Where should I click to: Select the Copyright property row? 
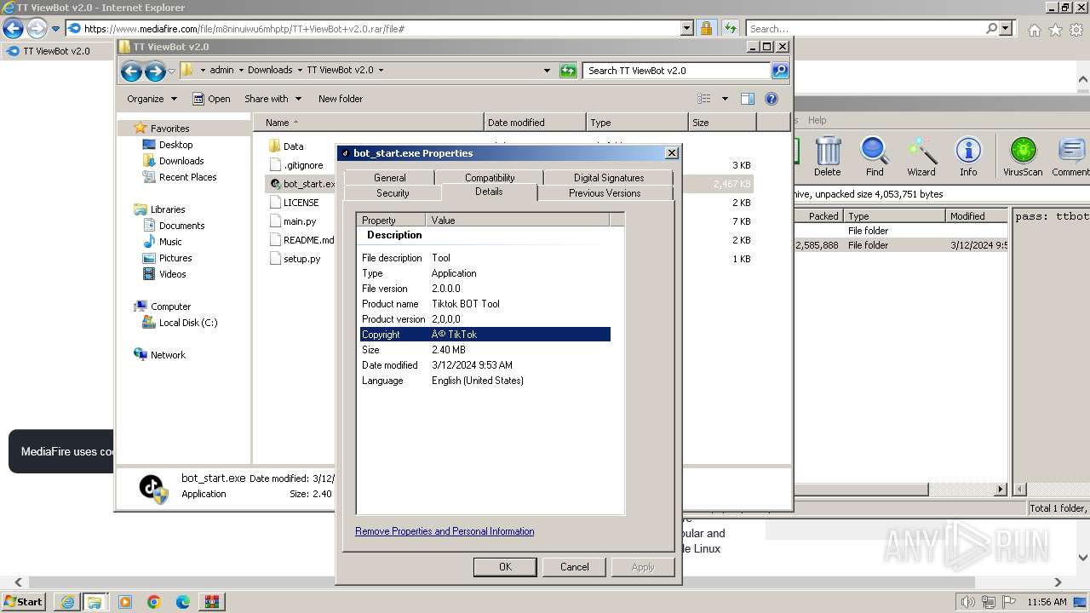[485, 335]
